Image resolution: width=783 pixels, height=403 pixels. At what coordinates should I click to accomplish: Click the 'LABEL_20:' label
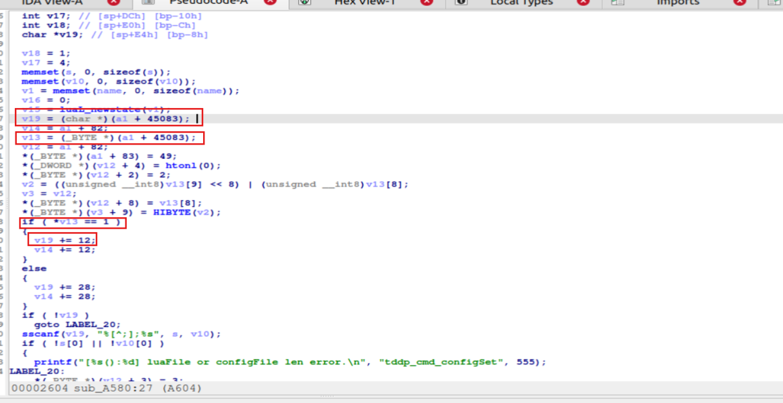tap(37, 371)
